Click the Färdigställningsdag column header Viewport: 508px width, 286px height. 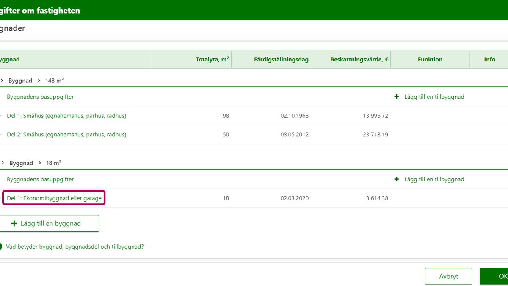click(281, 59)
